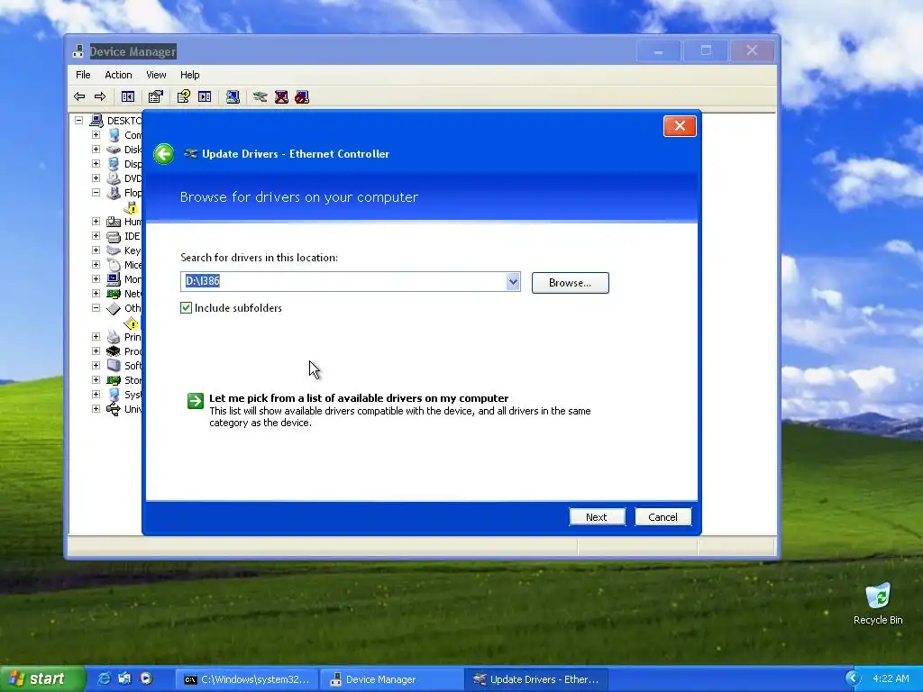Image resolution: width=923 pixels, height=692 pixels.
Task: Switch to Device Manager taskbar button
Action: coord(391,679)
